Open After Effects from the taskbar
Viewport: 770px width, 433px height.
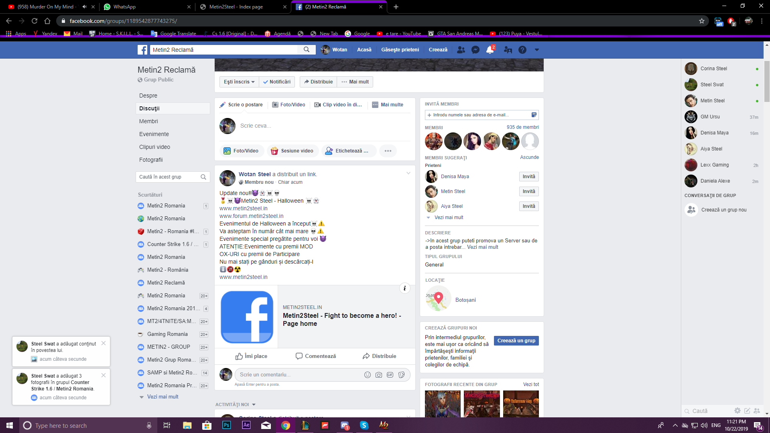pos(246,425)
